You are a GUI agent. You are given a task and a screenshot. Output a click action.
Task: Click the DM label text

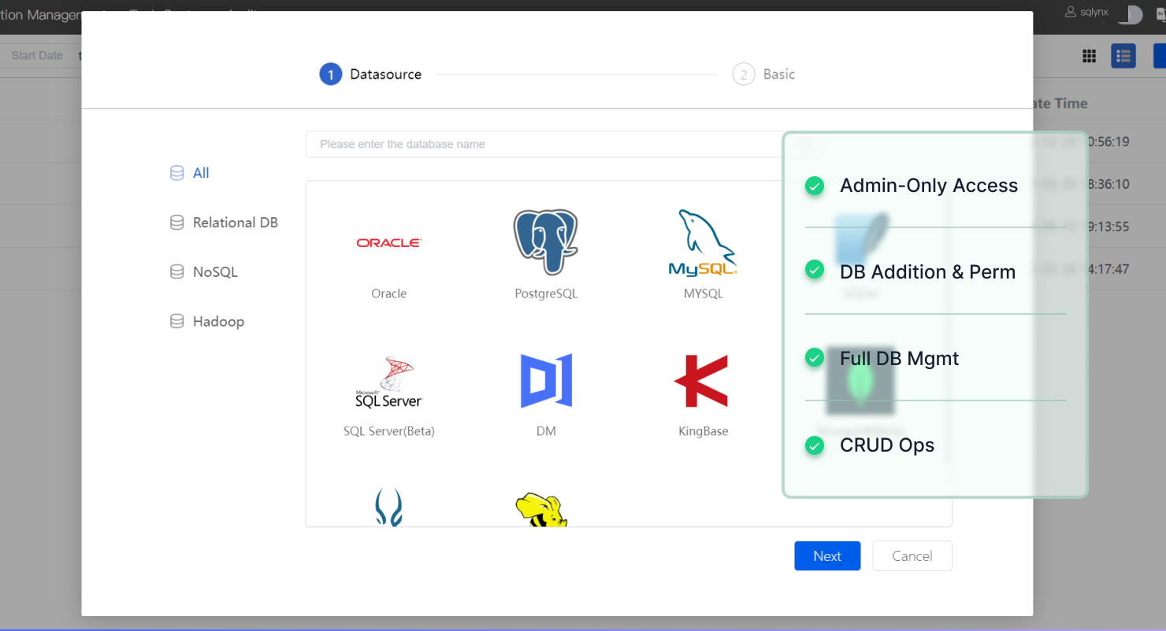click(x=546, y=431)
